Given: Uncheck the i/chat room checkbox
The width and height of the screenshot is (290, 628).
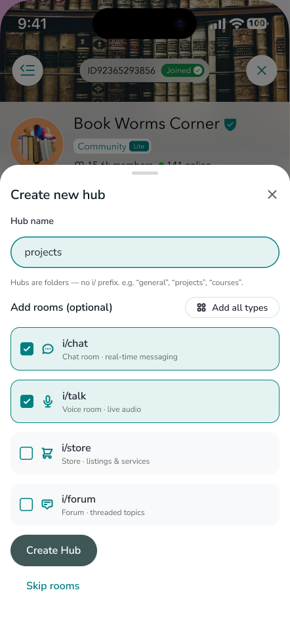Looking at the screenshot, I should tap(27, 349).
